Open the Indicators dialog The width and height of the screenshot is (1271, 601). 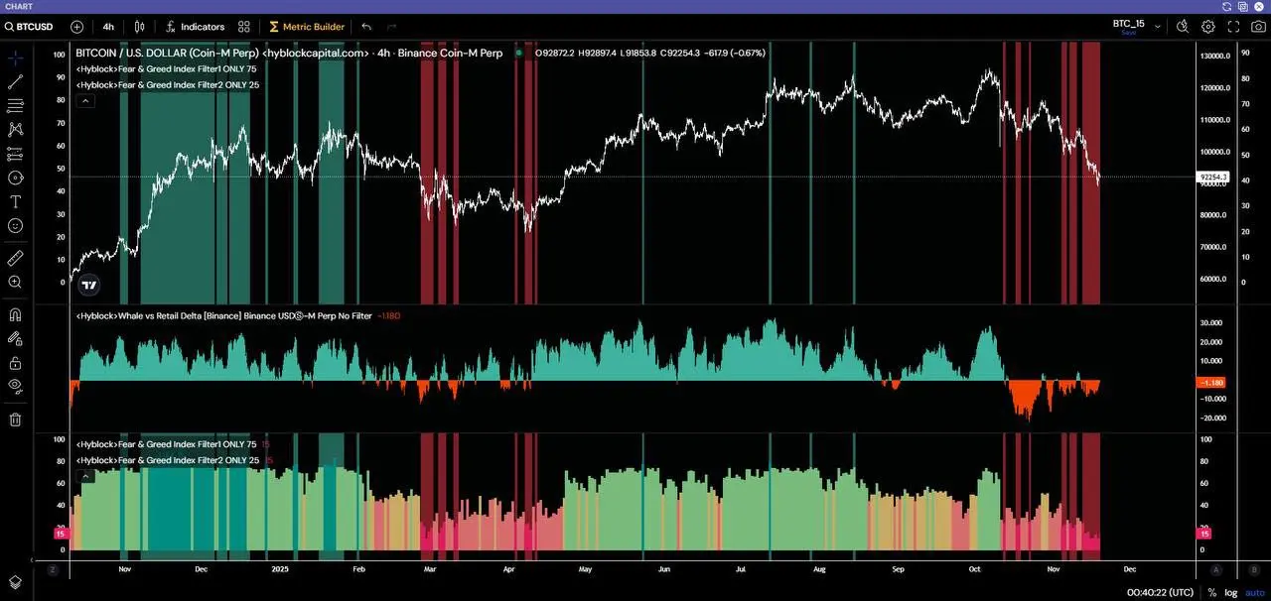point(195,27)
